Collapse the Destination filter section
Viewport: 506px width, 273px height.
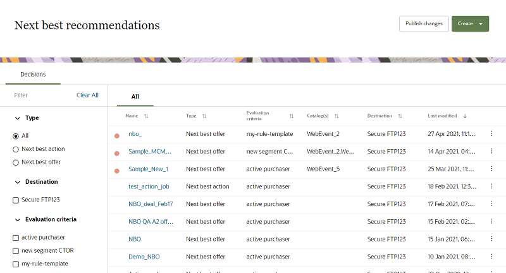click(17, 182)
